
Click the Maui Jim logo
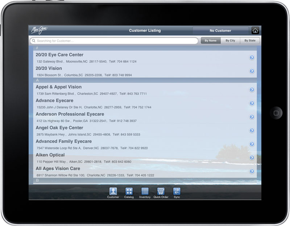click(x=39, y=30)
